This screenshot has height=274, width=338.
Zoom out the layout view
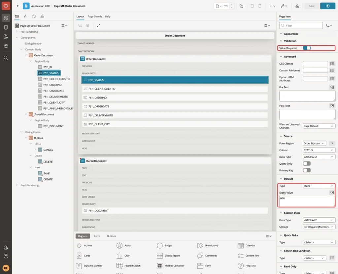(x=80, y=25)
